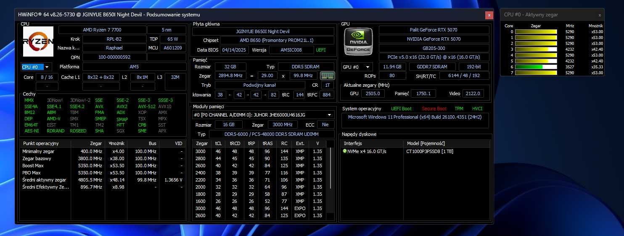Click the 192-bit bus width field
624x236 pixels.
(474, 67)
